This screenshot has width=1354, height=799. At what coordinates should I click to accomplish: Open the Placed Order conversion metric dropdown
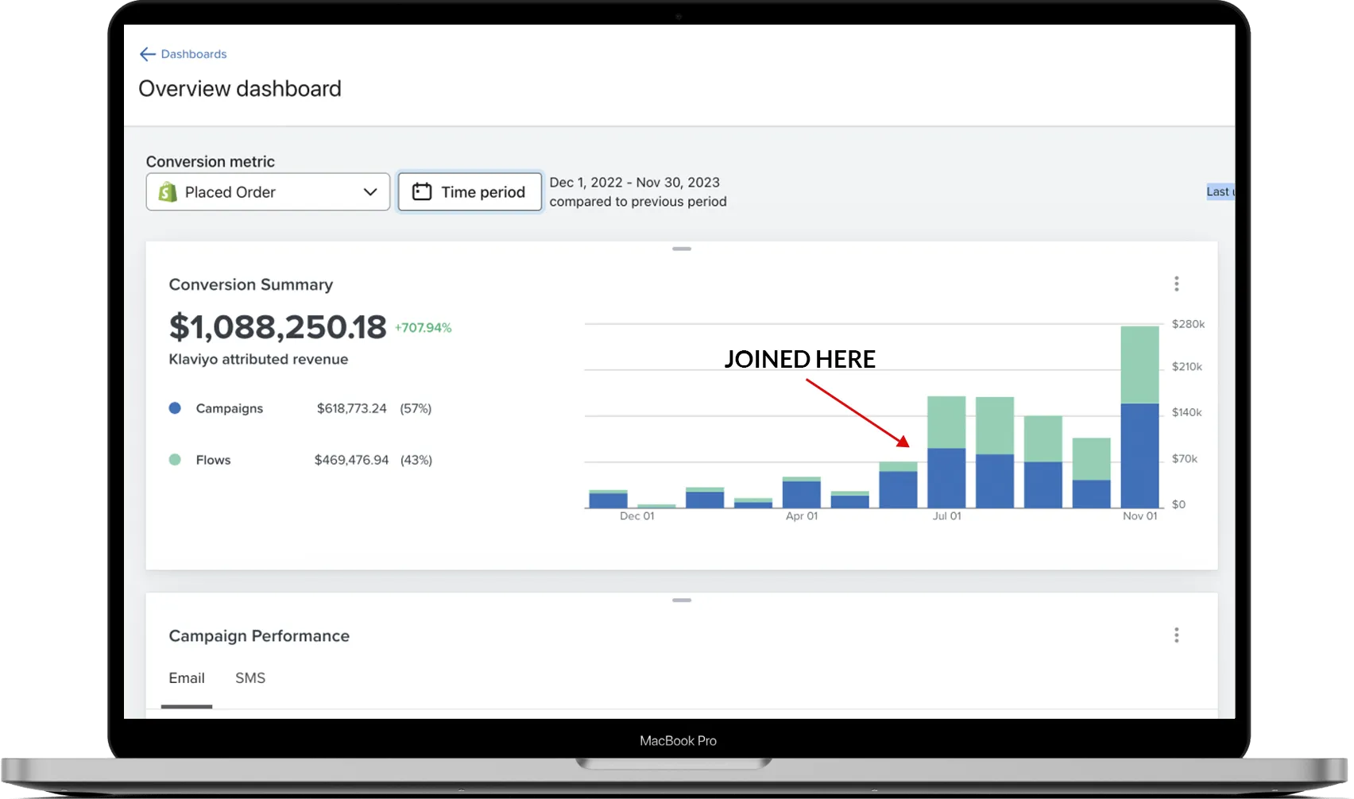pyautogui.click(x=268, y=192)
